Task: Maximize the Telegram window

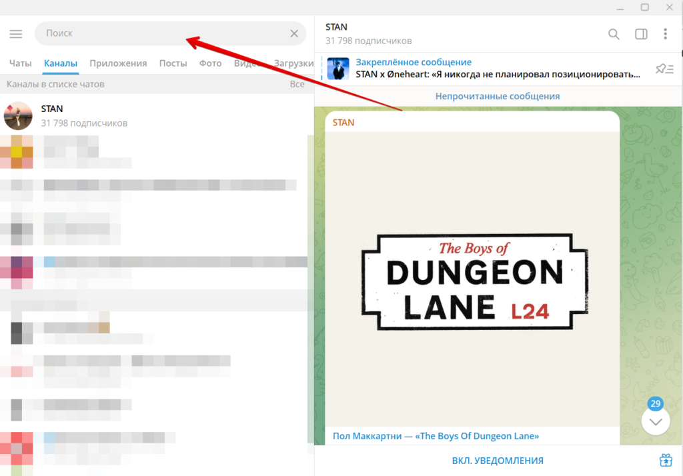Action: [x=645, y=7]
